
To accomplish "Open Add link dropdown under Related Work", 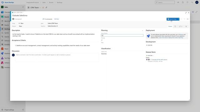I will tap(150, 55).
